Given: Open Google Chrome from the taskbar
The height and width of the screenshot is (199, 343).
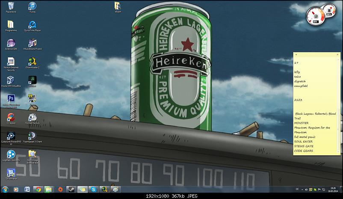Looking at the screenshot, I should pos(38,189).
